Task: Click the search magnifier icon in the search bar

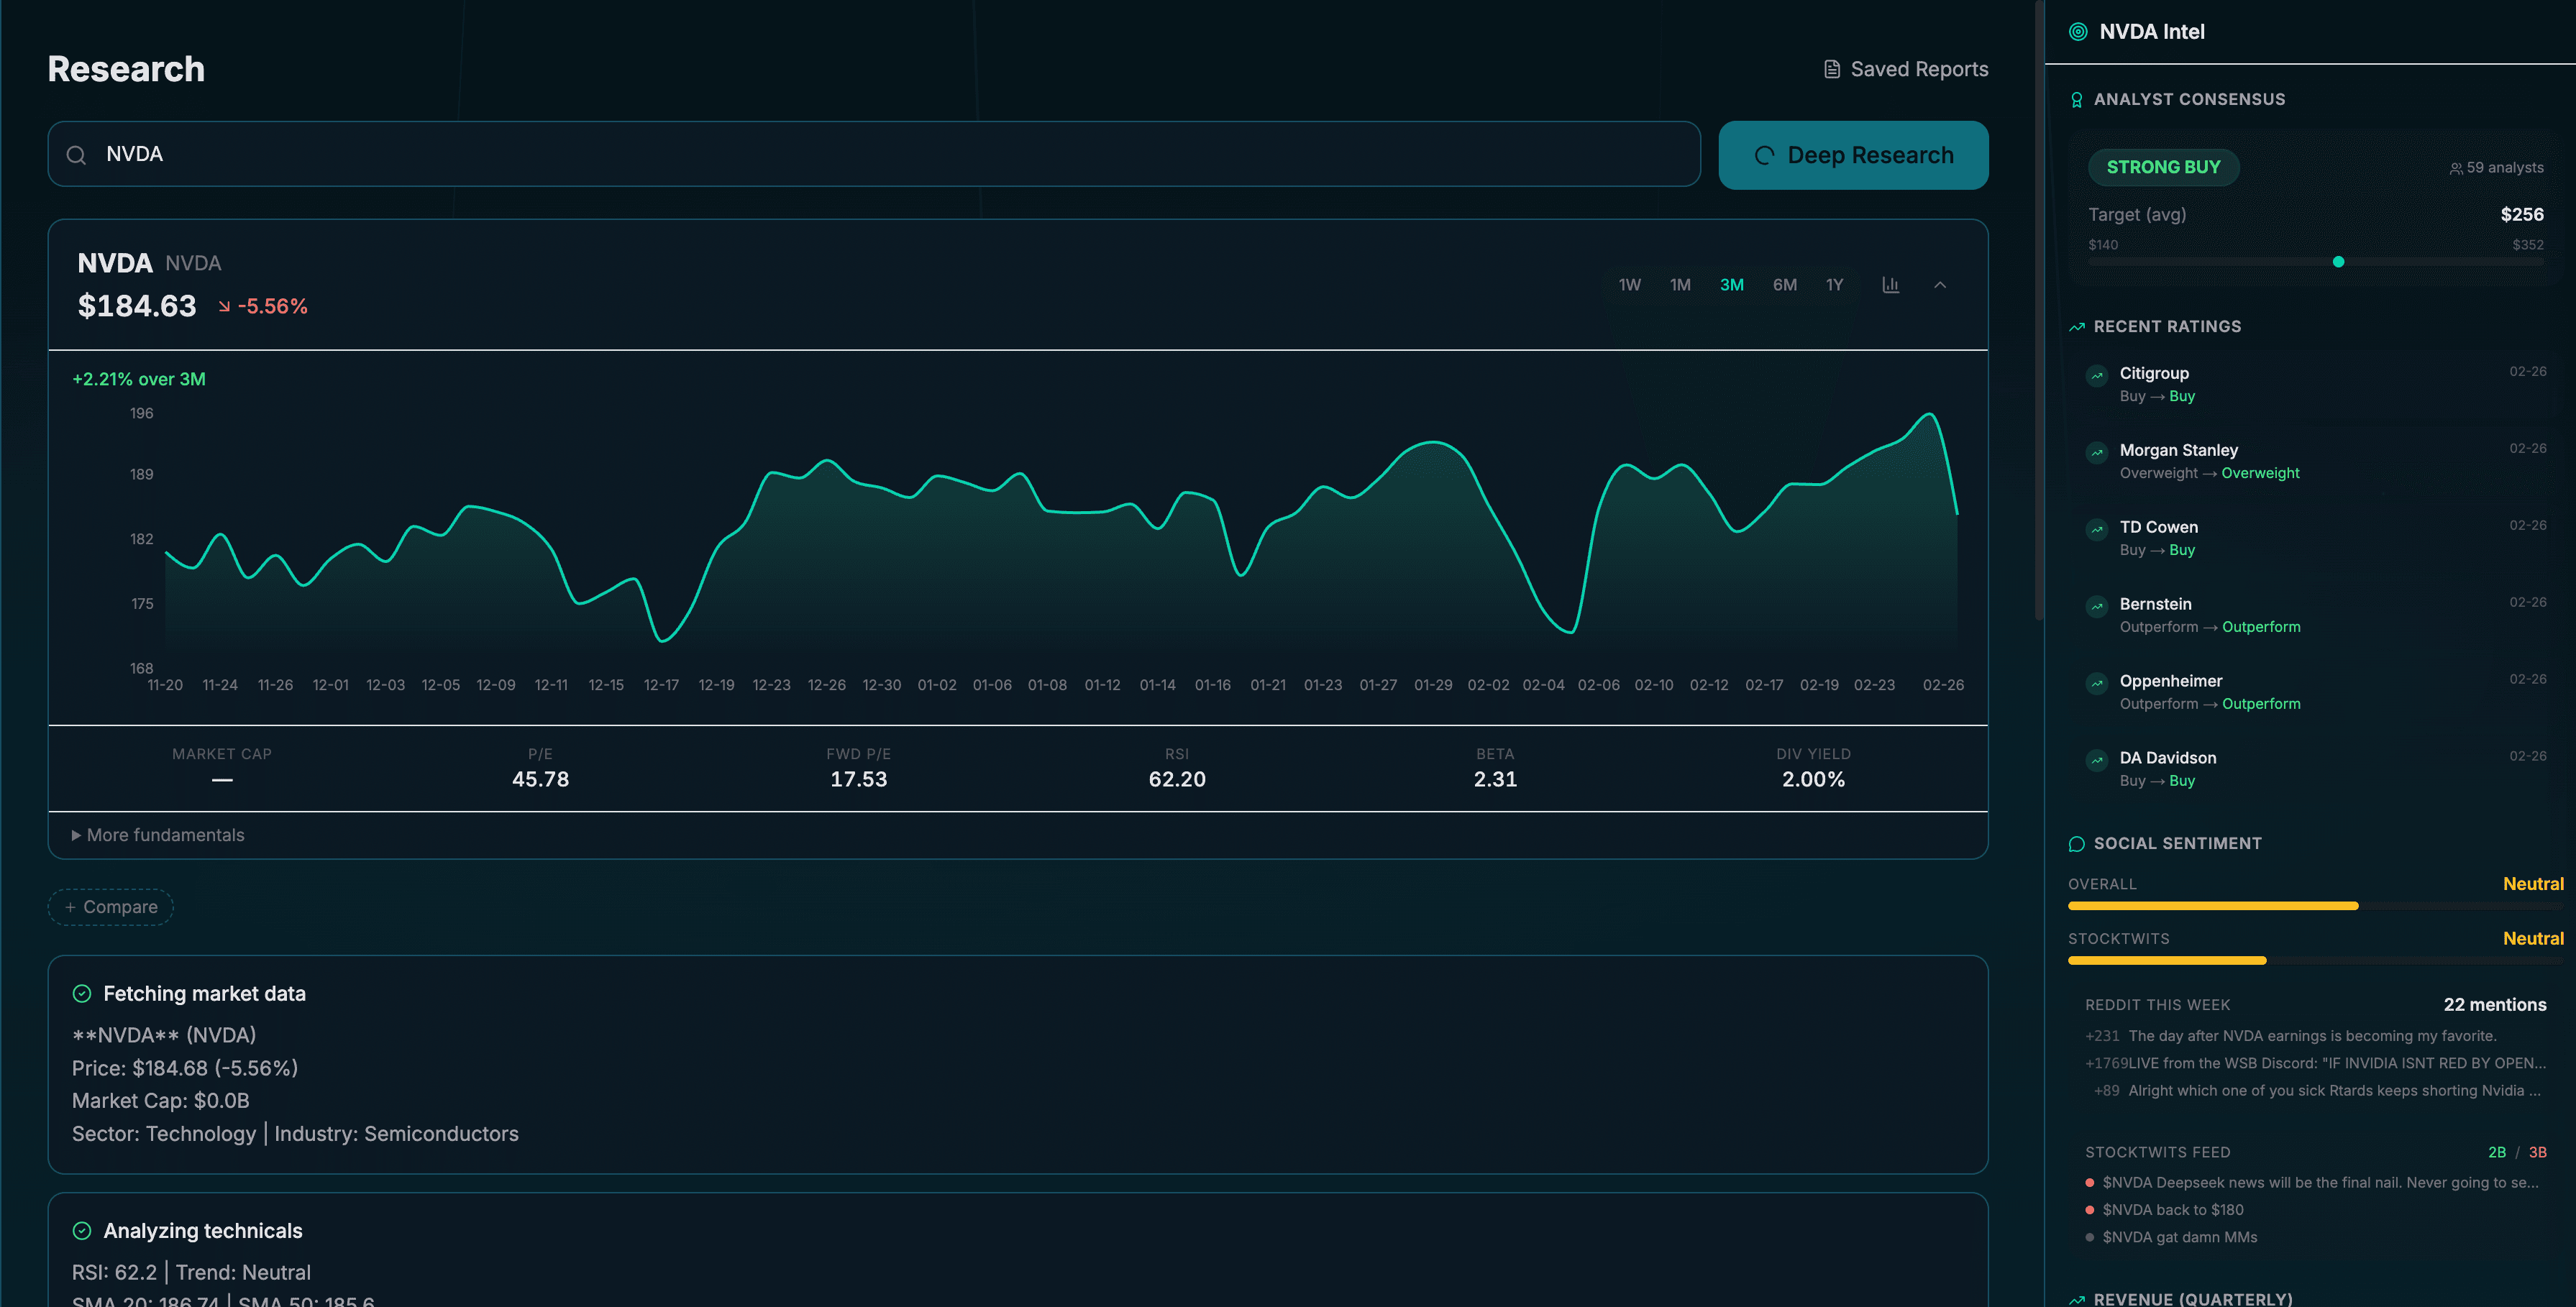Action: pos(78,155)
